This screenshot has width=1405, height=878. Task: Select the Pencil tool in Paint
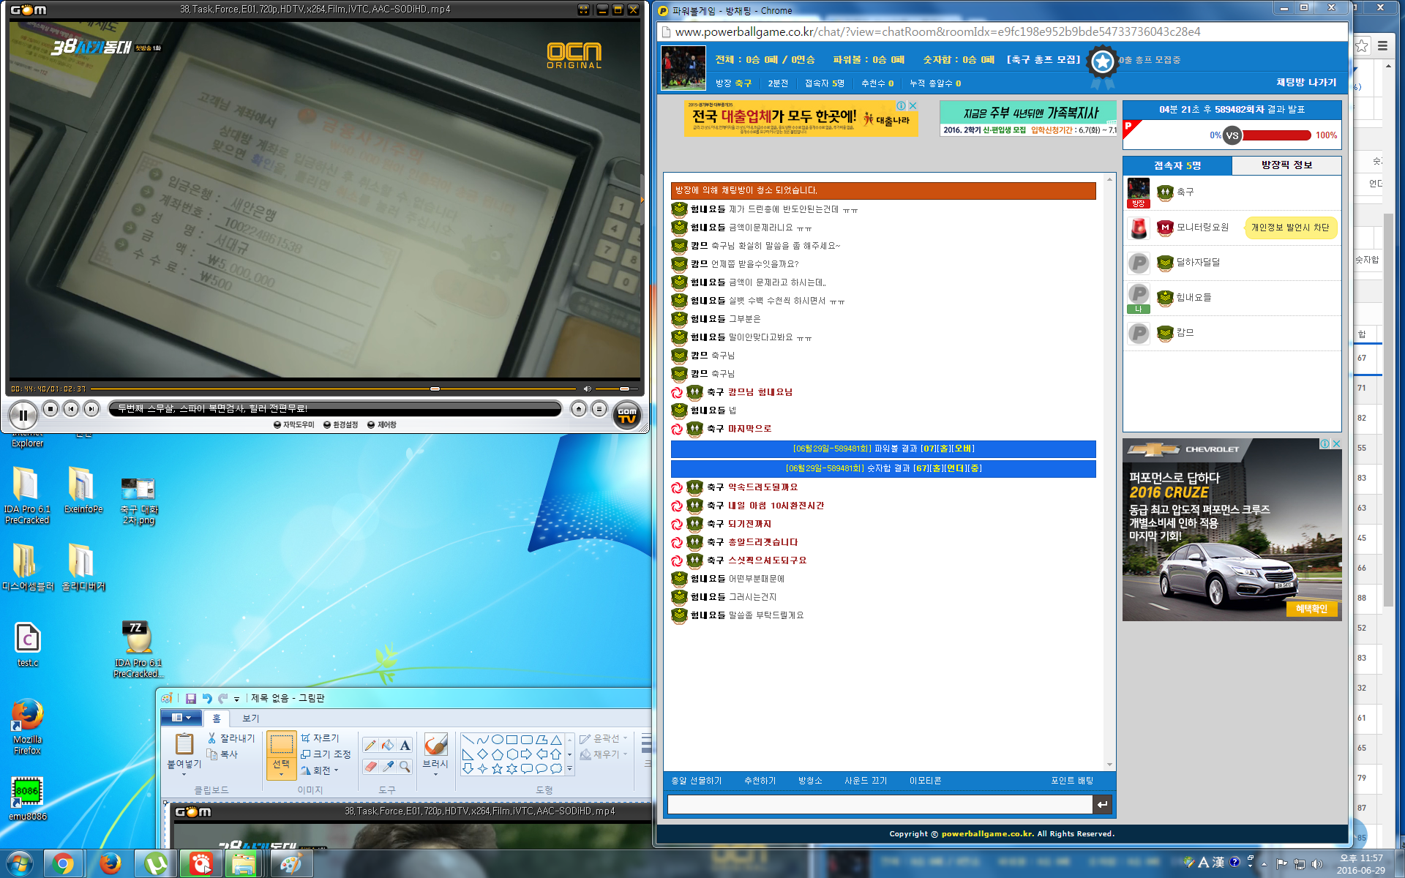pyautogui.click(x=370, y=745)
